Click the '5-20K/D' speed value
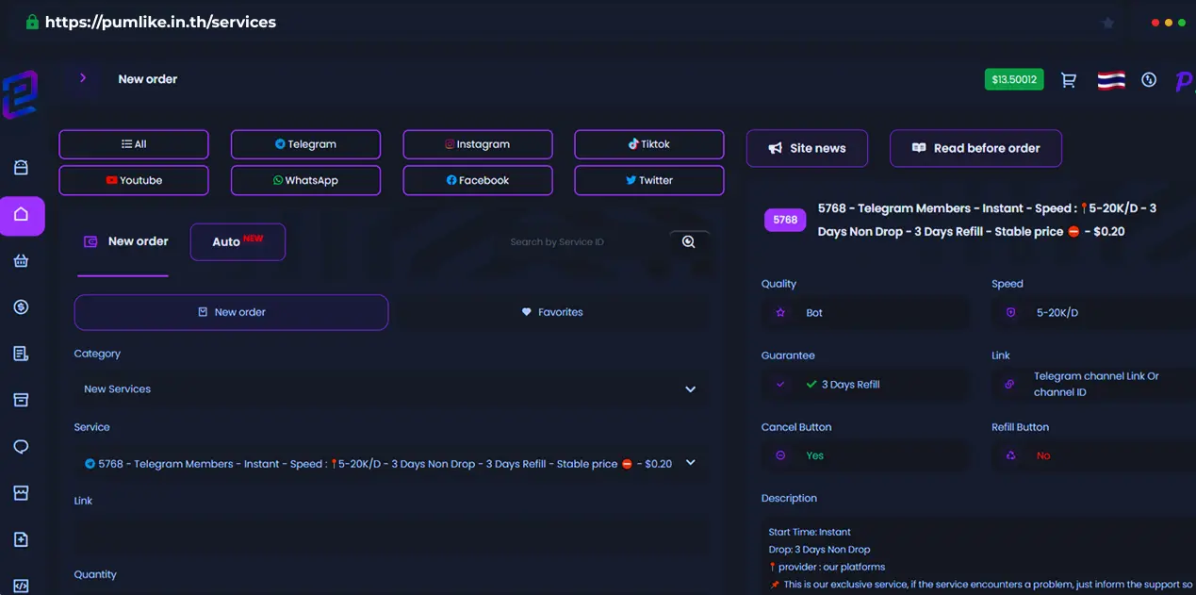The image size is (1196, 595). (1057, 313)
